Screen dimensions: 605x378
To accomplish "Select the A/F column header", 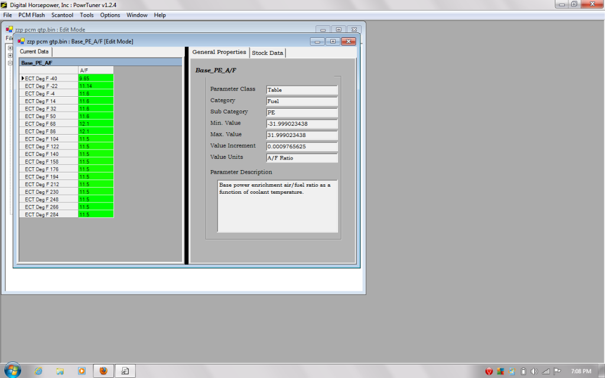I will [96, 70].
